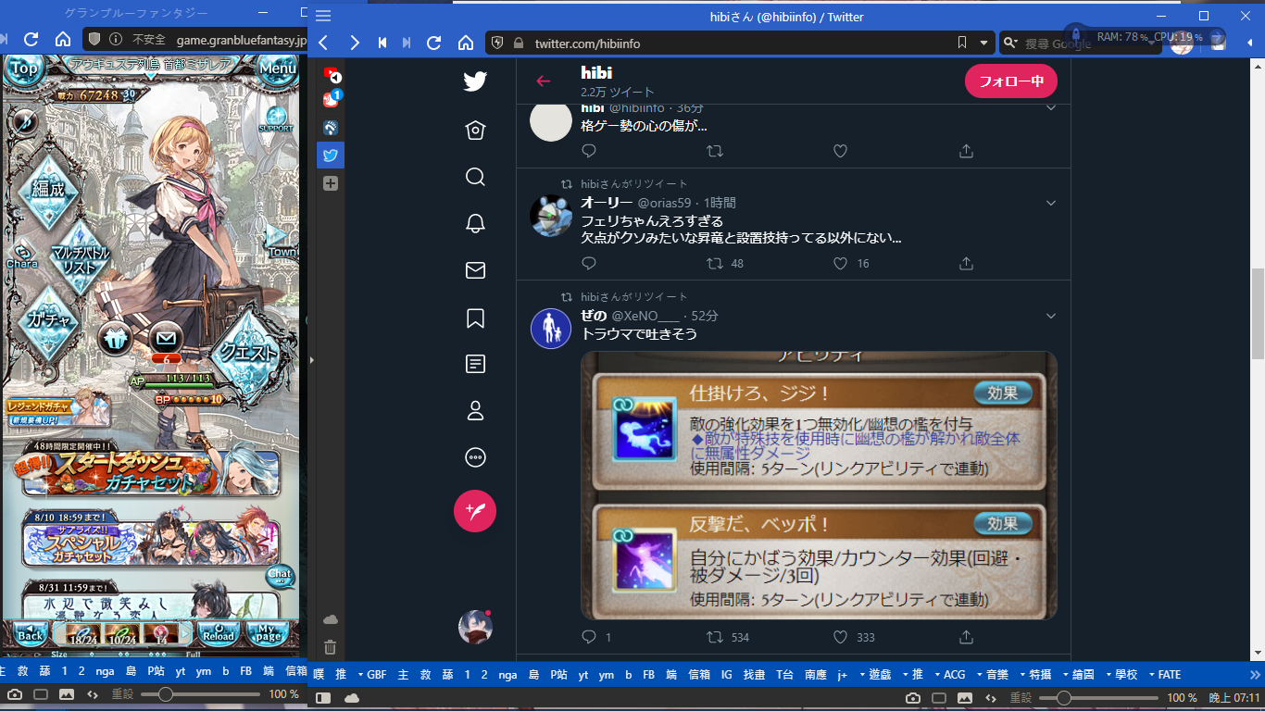The width and height of the screenshot is (1265, 711).
Task: Reload the Granblue Fantasy window page
Action: pyautogui.click(x=31, y=39)
